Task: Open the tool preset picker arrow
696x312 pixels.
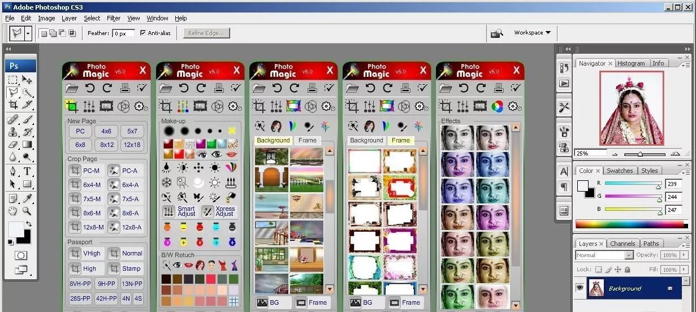Action: (28, 33)
